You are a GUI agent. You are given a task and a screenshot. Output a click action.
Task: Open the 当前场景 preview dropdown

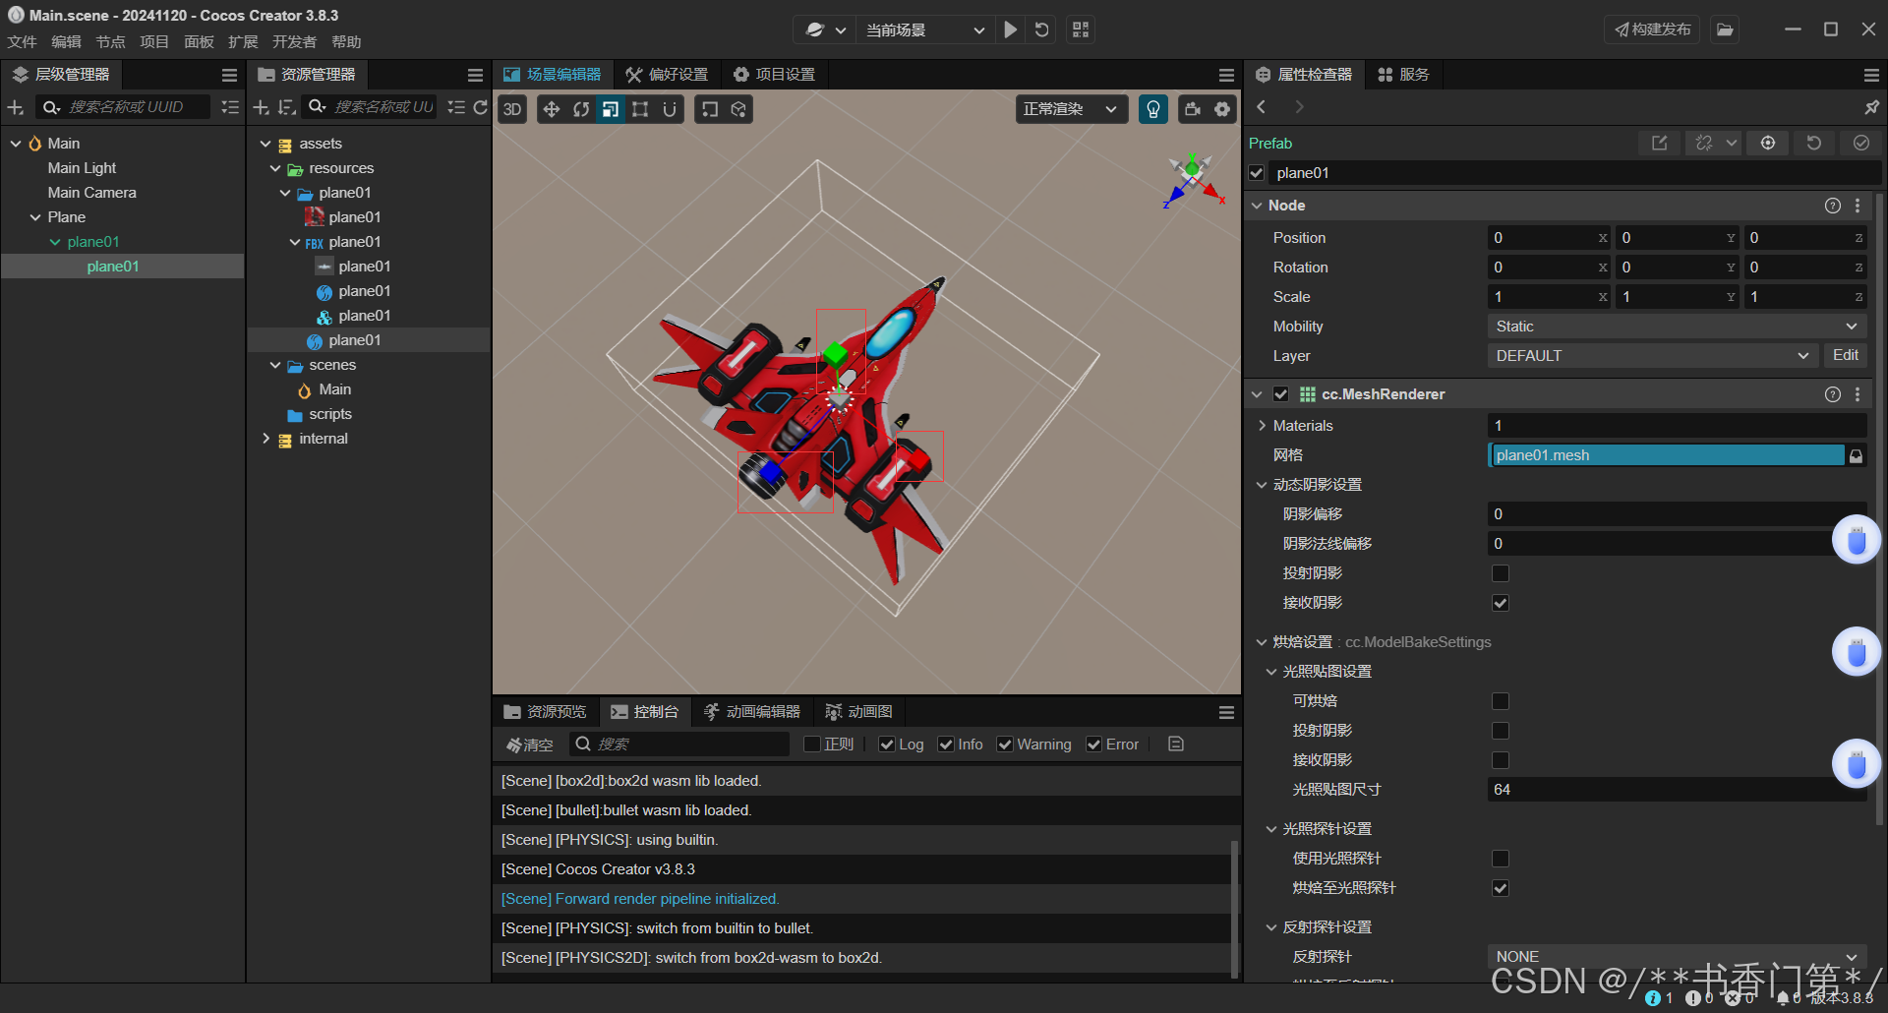(x=924, y=30)
